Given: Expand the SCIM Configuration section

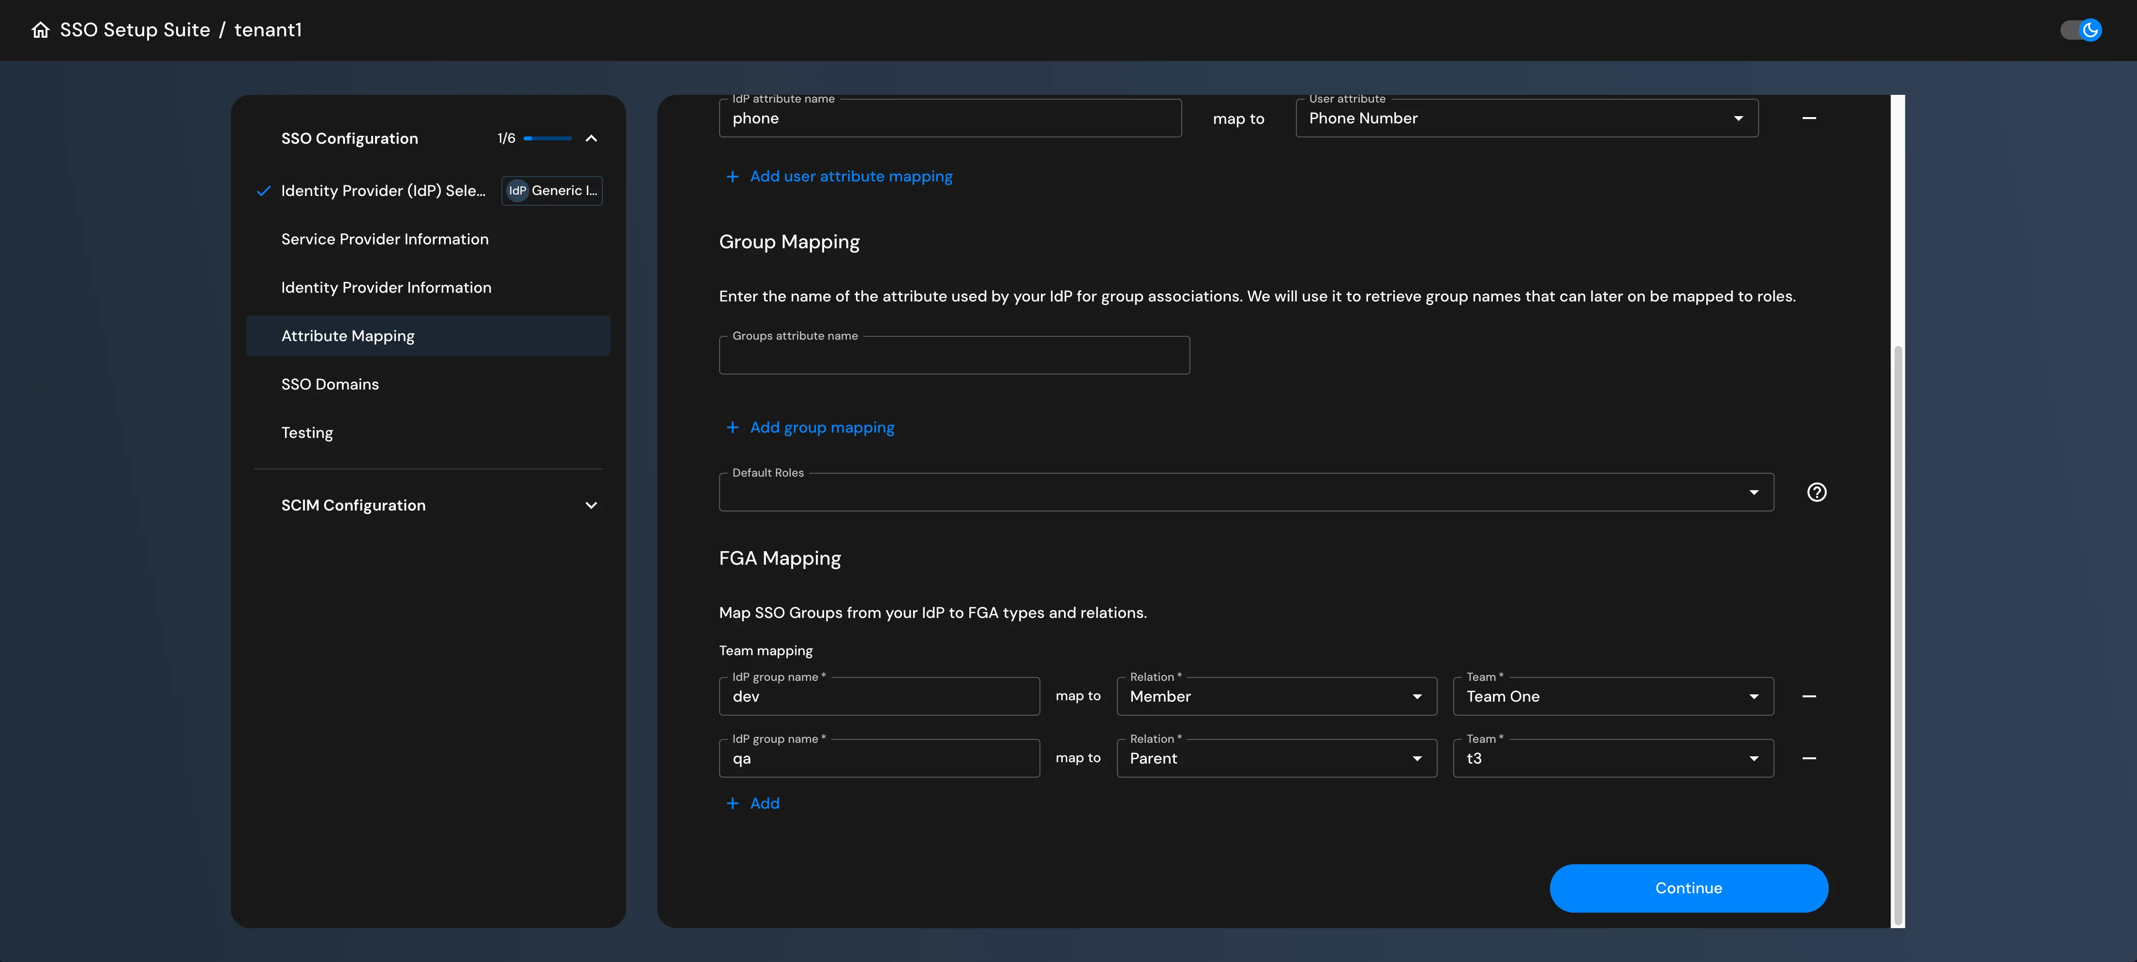Looking at the screenshot, I should tap(591, 505).
